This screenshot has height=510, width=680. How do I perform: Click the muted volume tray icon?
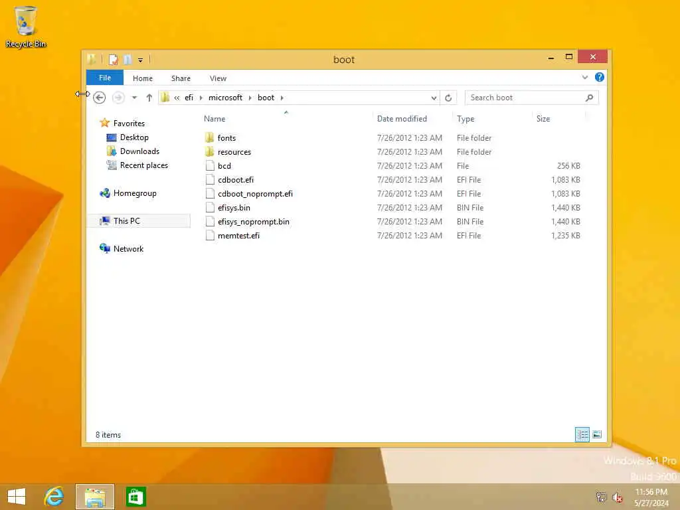pyautogui.click(x=618, y=497)
